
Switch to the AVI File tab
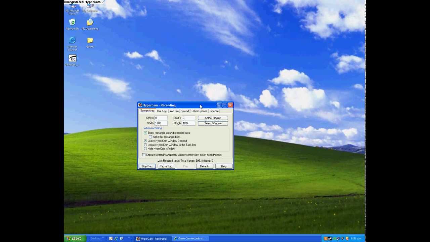(174, 111)
